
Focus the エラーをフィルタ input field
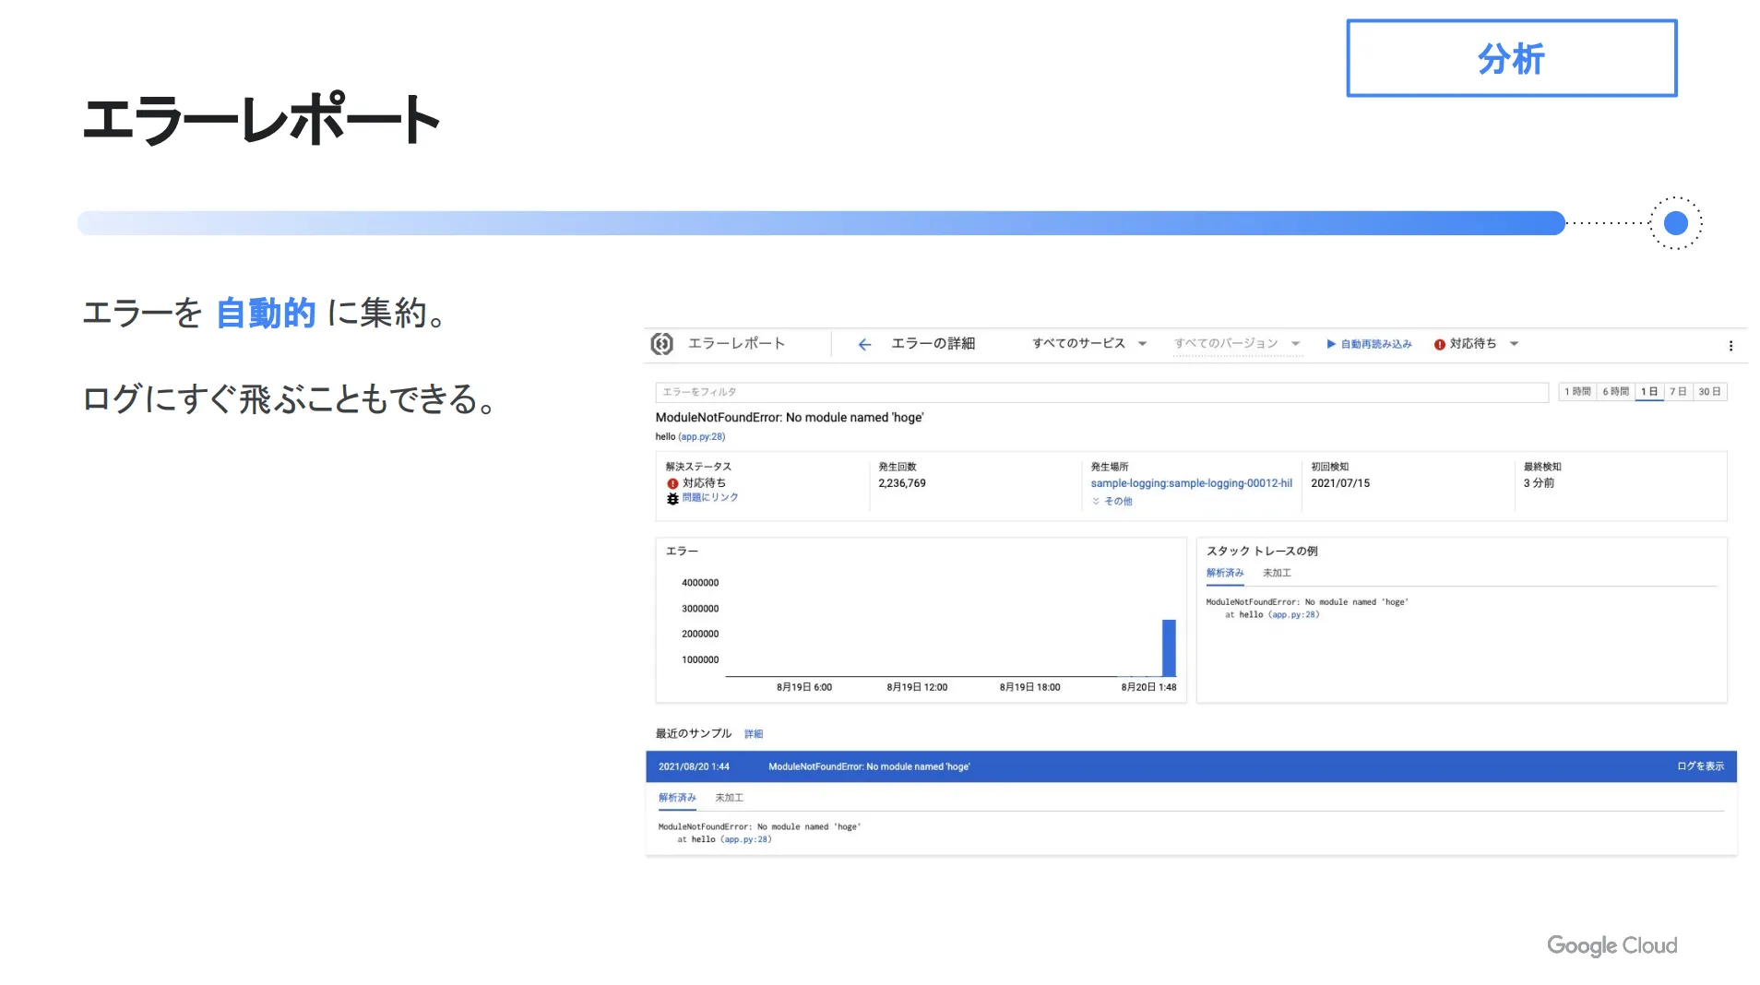point(1100,392)
